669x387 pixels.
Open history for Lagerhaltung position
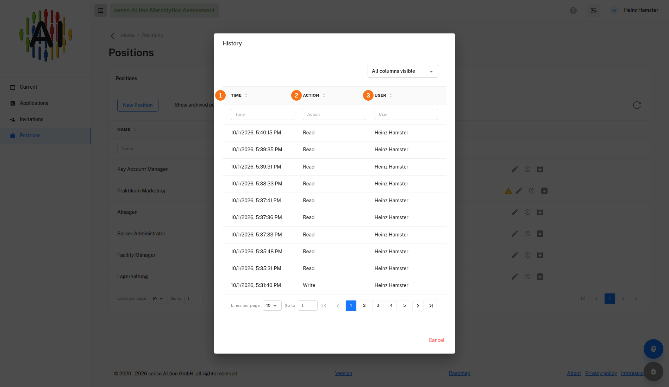[527, 277]
